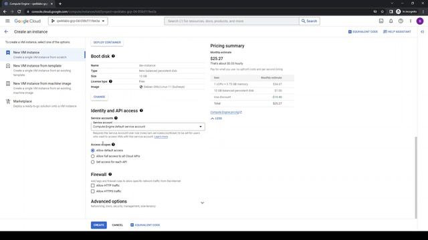Open the Service account dropdown
The height and width of the screenshot is (240, 428).
coord(148,127)
